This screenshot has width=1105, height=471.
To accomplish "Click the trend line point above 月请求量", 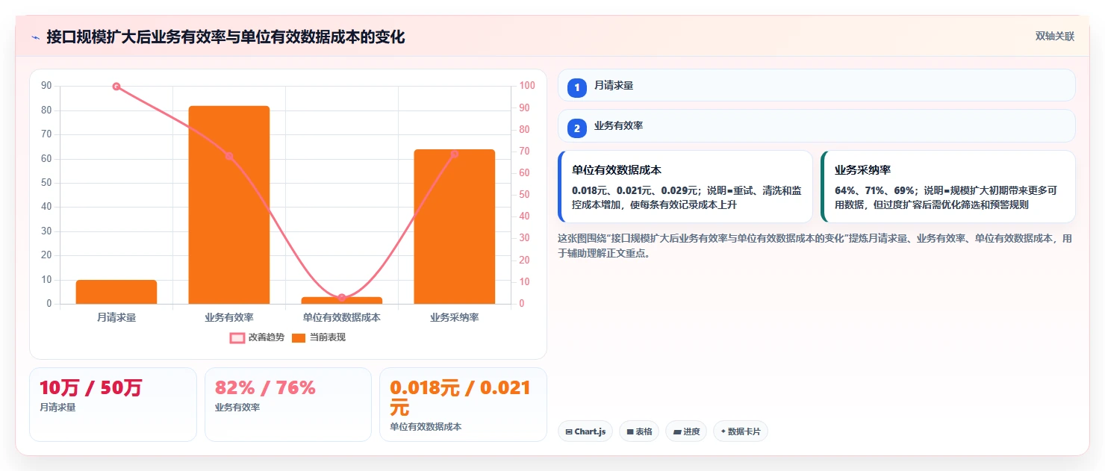I will click(116, 87).
